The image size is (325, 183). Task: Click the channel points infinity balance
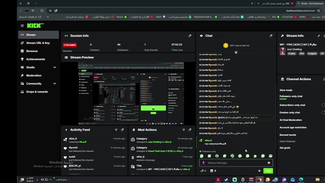pyautogui.click(x=203, y=171)
